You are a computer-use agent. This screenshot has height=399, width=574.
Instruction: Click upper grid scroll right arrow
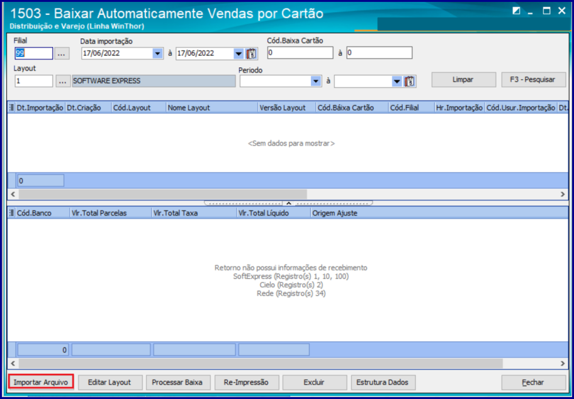563,194
